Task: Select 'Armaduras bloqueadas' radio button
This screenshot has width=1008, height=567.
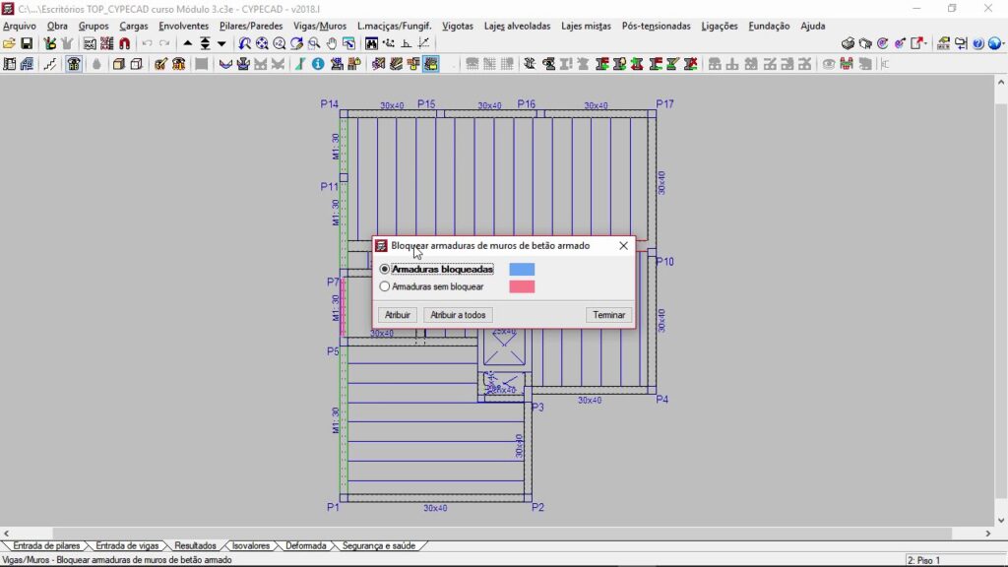Action: (x=385, y=269)
